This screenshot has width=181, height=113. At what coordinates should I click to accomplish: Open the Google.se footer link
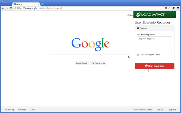pyautogui.click(x=172, y=110)
